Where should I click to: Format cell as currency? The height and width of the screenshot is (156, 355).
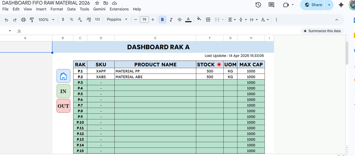click(63, 19)
